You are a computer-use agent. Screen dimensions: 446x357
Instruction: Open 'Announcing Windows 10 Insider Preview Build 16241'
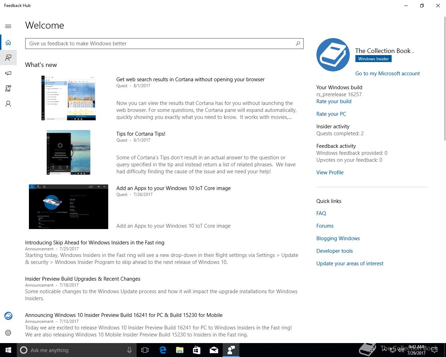[x=124, y=315]
